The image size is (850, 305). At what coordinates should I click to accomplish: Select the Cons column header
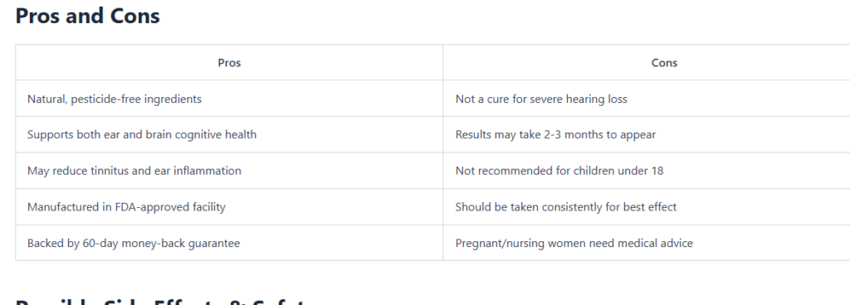point(664,63)
